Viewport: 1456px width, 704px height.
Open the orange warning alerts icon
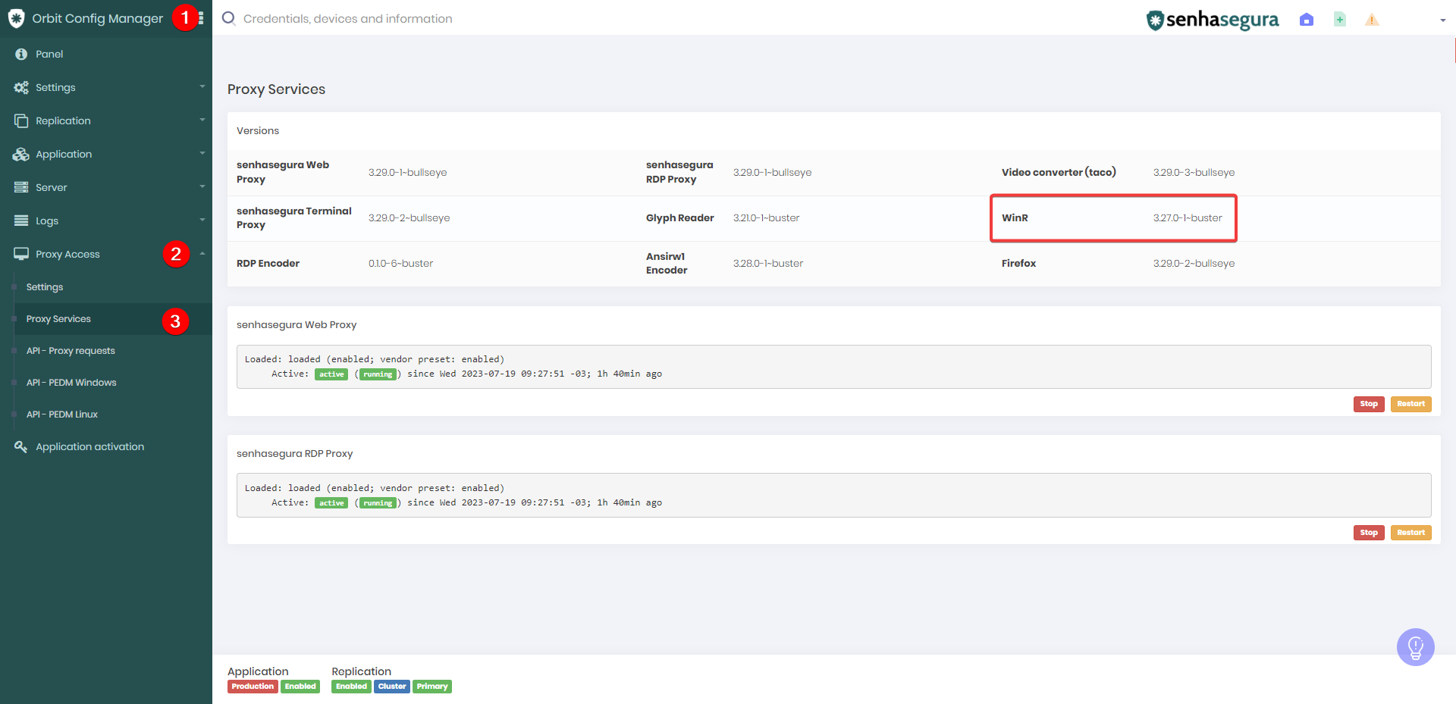coord(1372,20)
